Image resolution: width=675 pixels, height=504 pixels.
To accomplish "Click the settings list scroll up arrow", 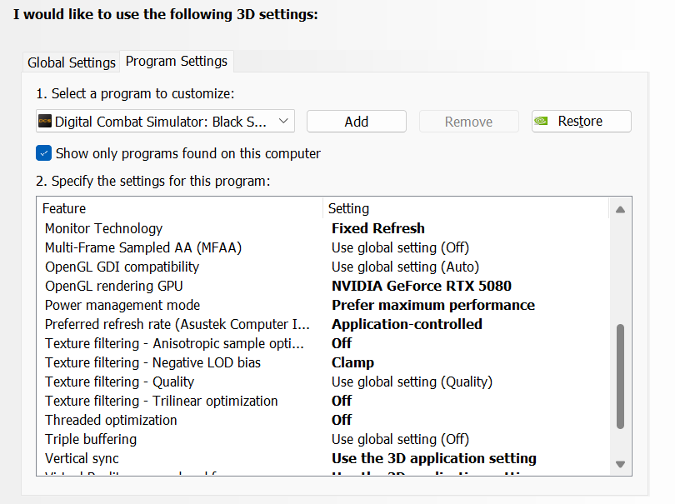I will tap(620, 210).
